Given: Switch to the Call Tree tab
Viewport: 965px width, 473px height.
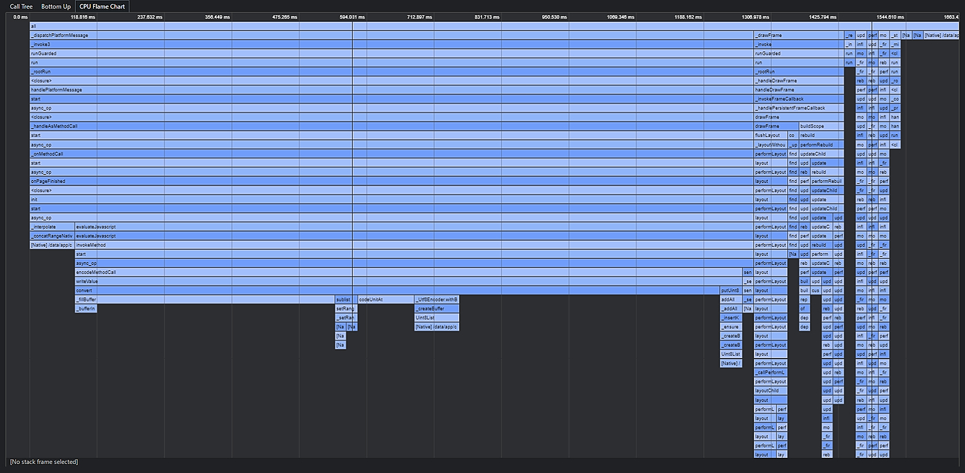Looking at the screenshot, I should [21, 6].
